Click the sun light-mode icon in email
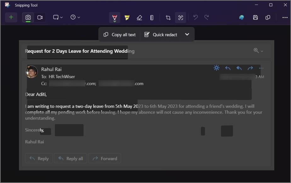 [216, 68]
